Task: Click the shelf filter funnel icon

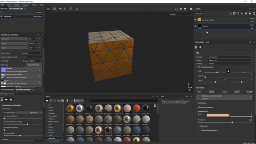Action: [67, 101]
